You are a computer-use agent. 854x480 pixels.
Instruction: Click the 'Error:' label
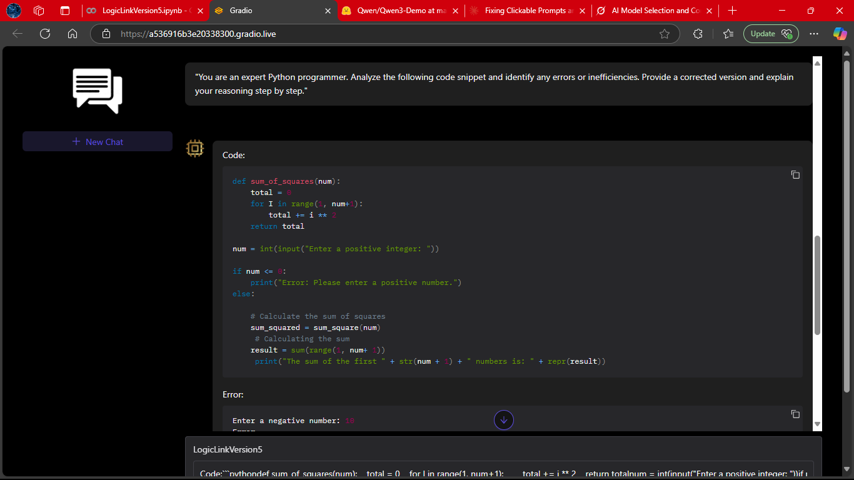coord(233,395)
